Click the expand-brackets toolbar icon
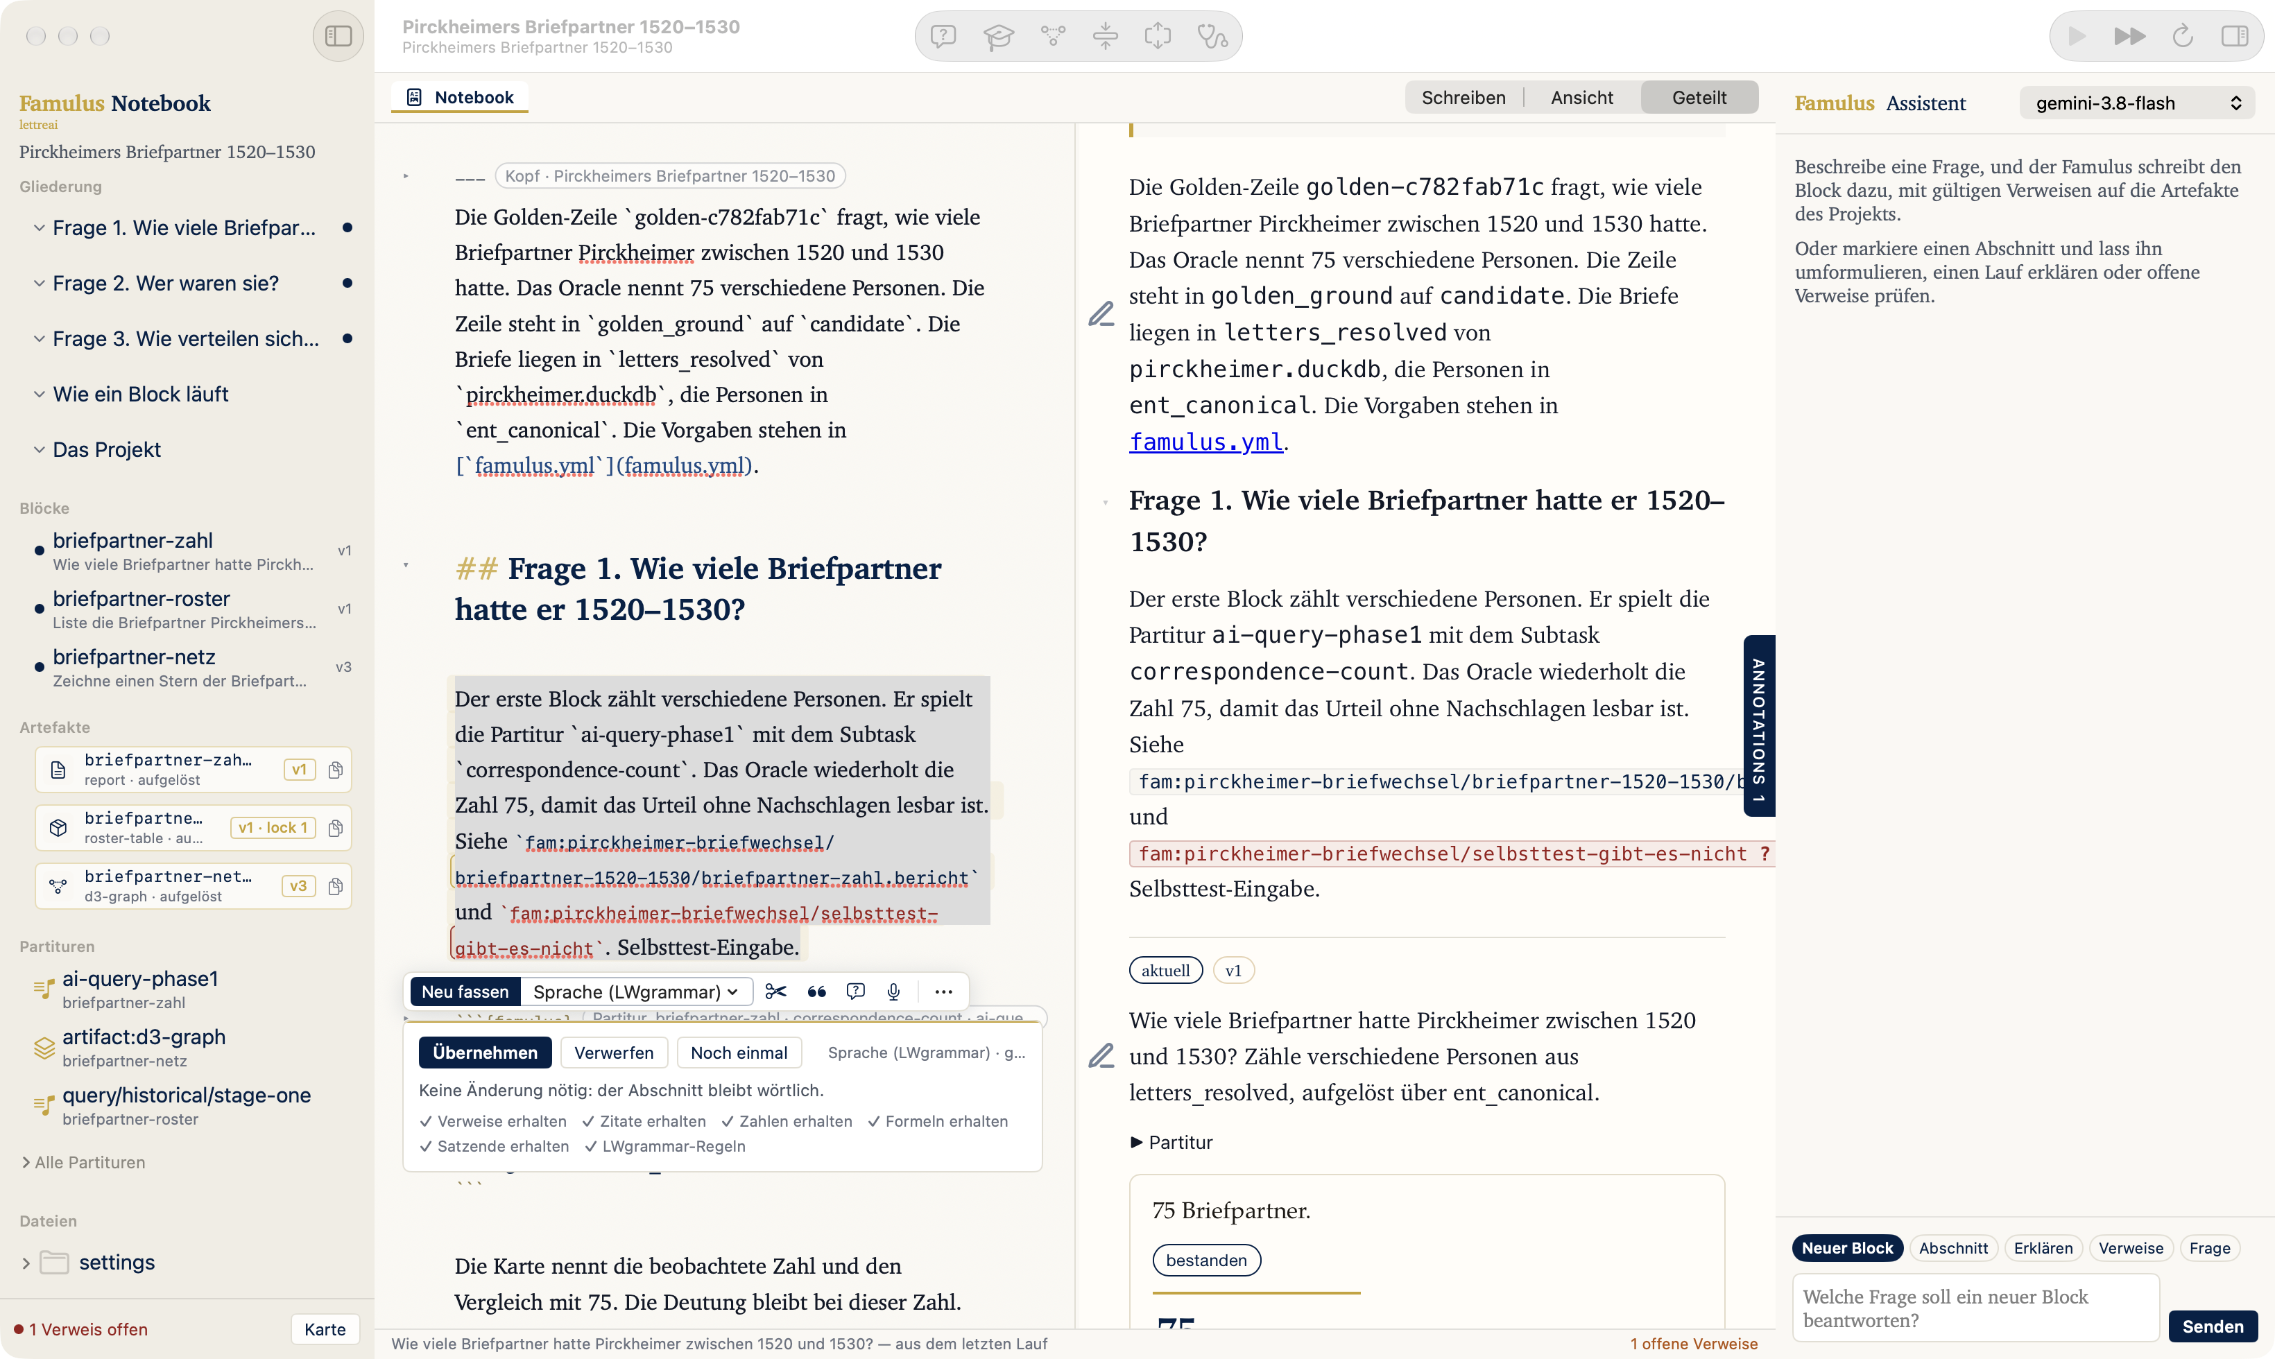 click(1158, 37)
